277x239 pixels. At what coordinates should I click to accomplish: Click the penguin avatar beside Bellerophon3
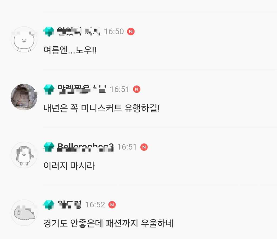(x=24, y=155)
